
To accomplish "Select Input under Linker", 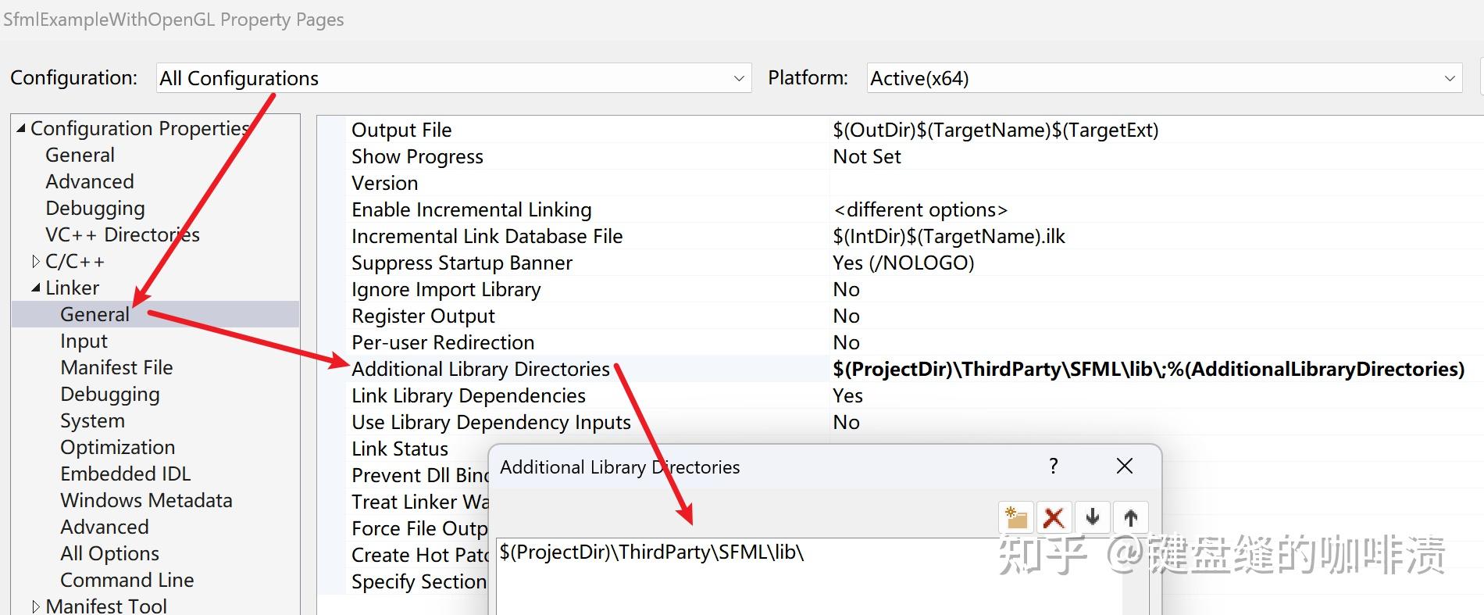I will click(84, 341).
